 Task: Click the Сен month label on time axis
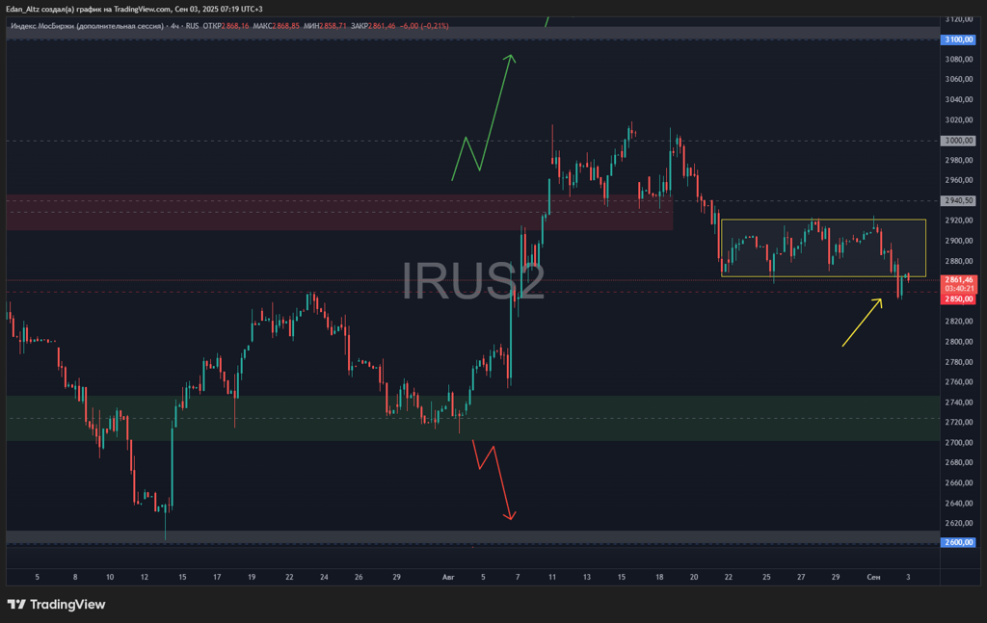tap(873, 577)
